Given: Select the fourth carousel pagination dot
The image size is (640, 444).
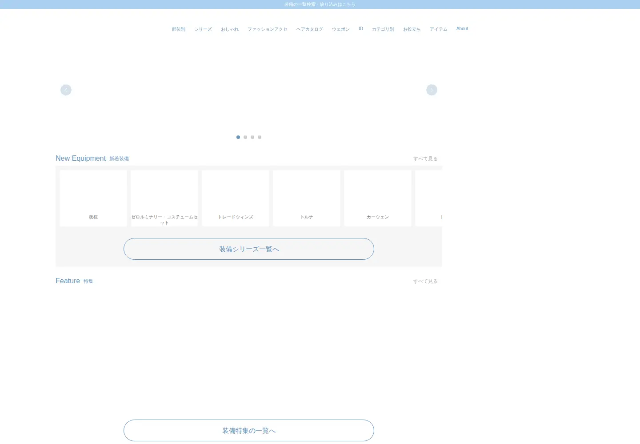Looking at the screenshot, I should tap(260, 137).
